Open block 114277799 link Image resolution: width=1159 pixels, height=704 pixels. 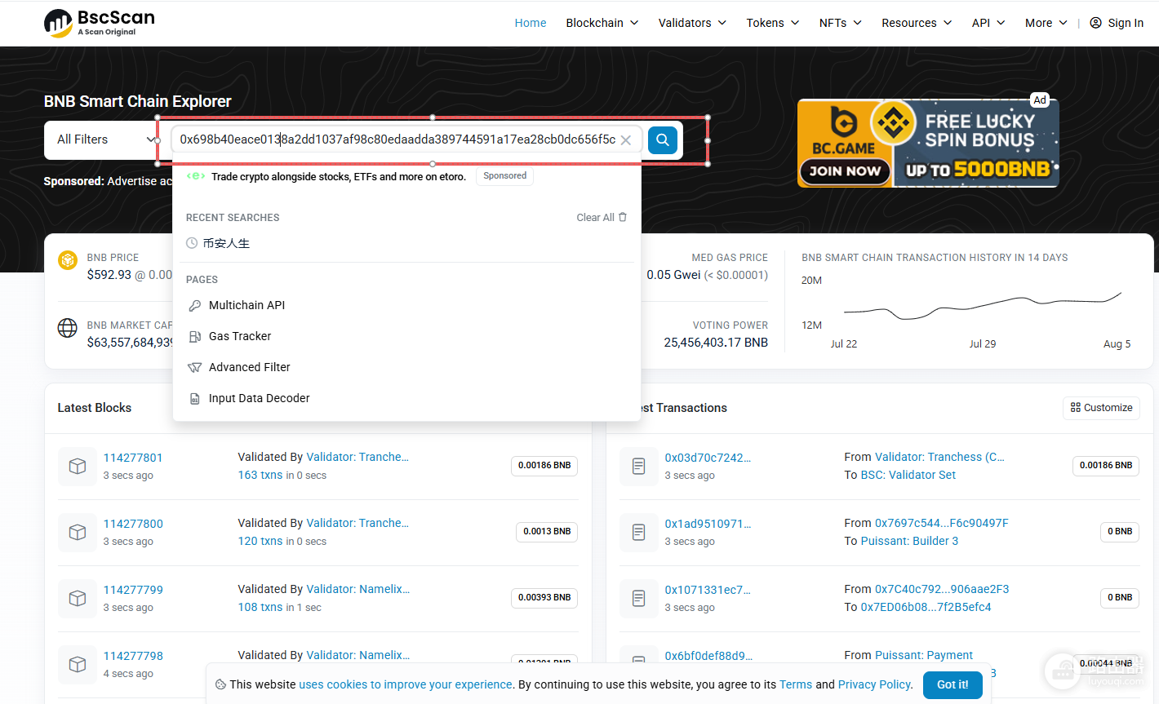click(x=133, y=590)
